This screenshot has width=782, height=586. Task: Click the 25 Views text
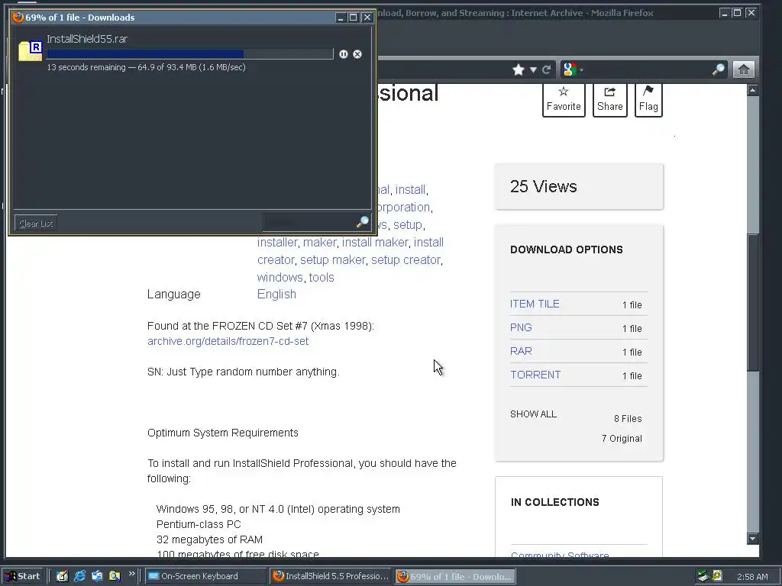[x=544, y=186]
